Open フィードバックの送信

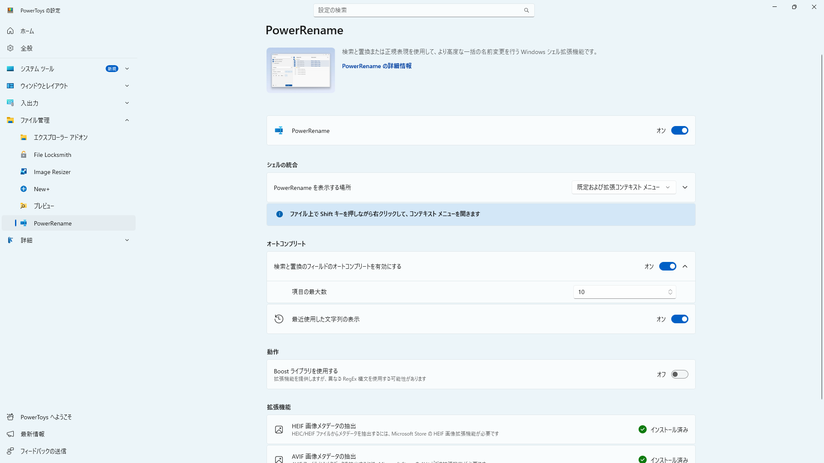(69, 451)
